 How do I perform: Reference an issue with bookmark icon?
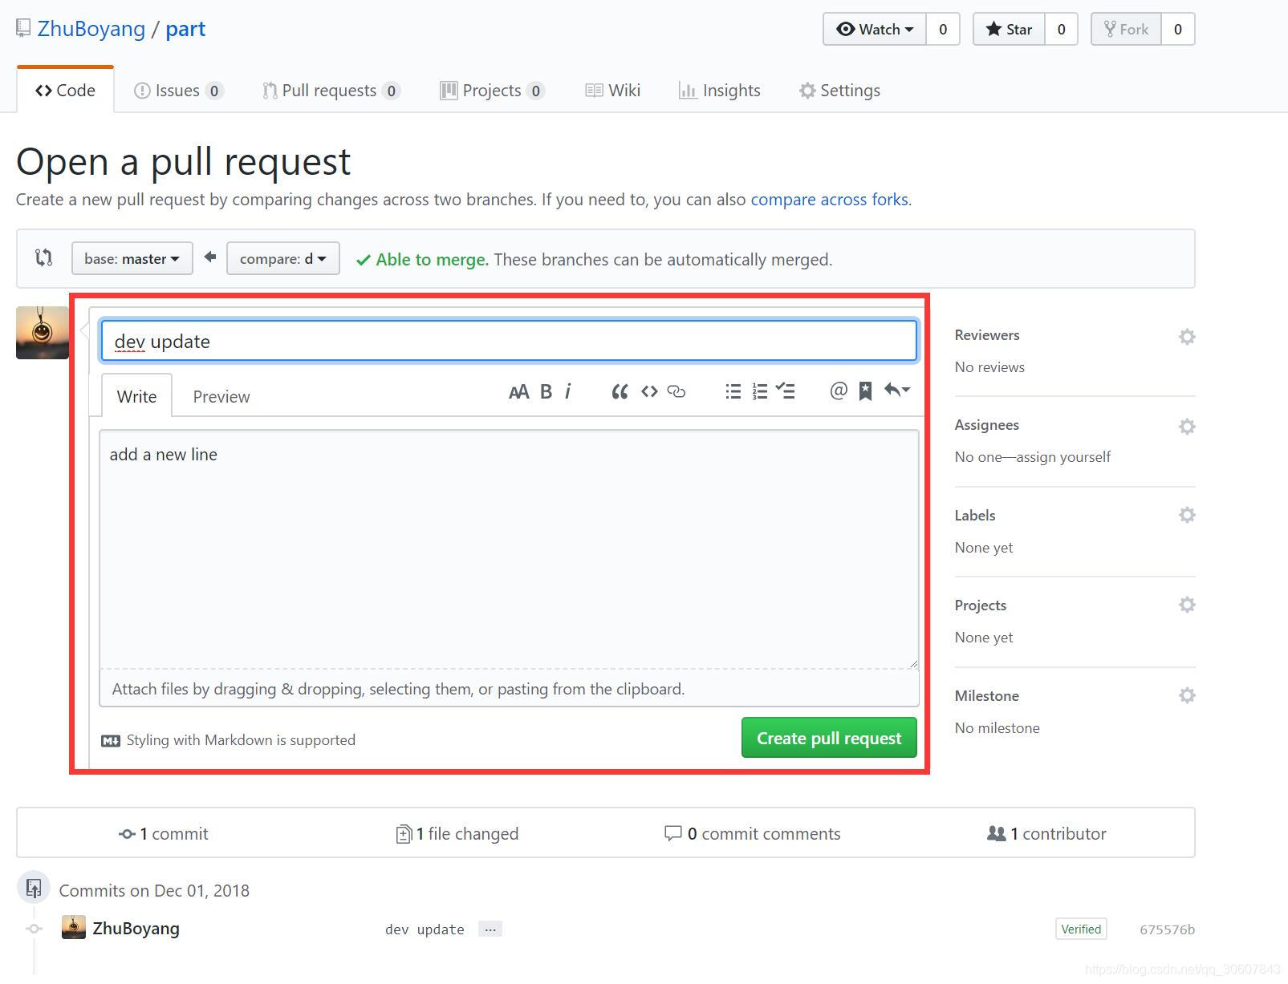point(865,391)
